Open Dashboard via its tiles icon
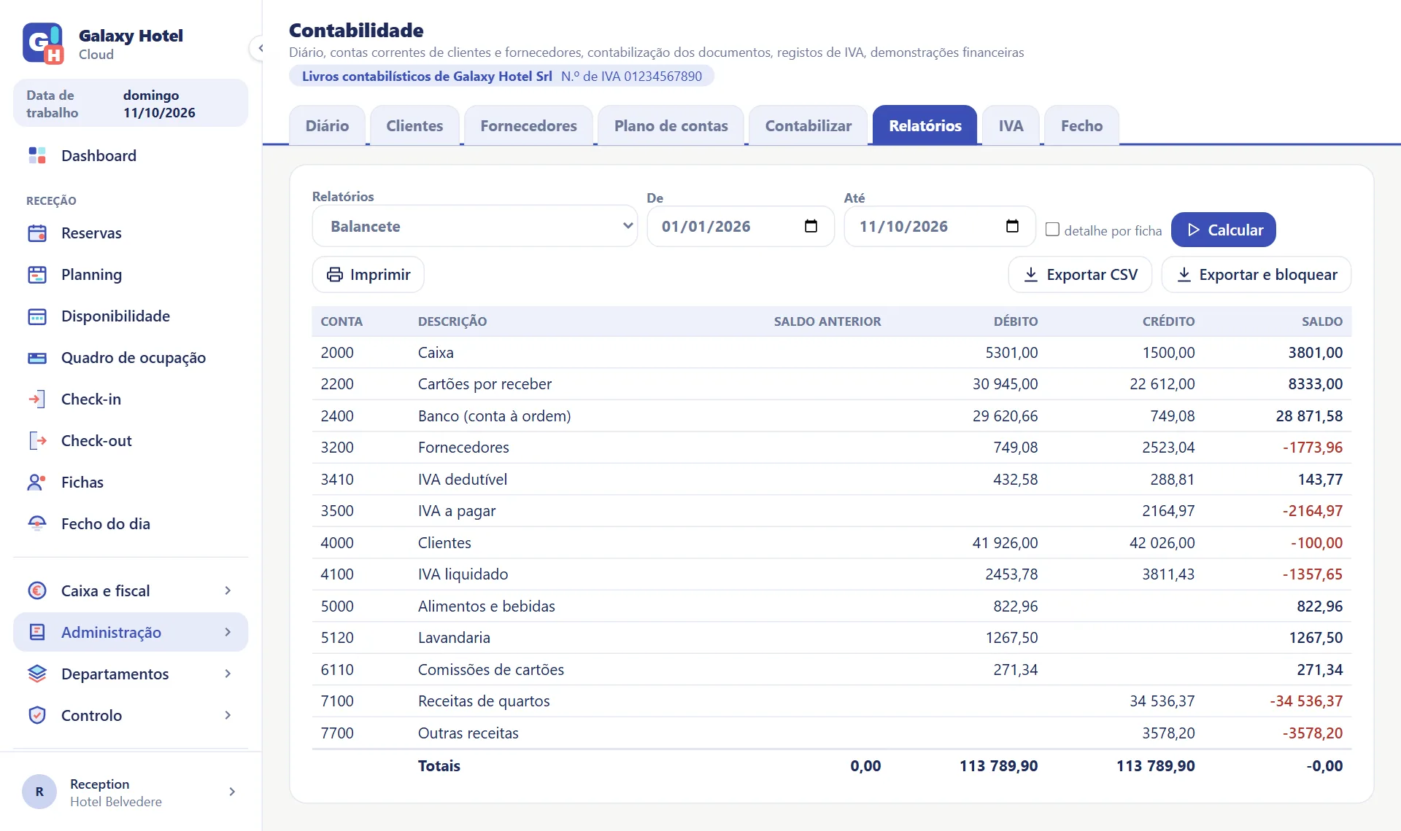 37,155
